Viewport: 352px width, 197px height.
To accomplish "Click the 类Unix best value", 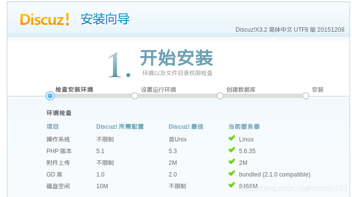I will point(177,139).
